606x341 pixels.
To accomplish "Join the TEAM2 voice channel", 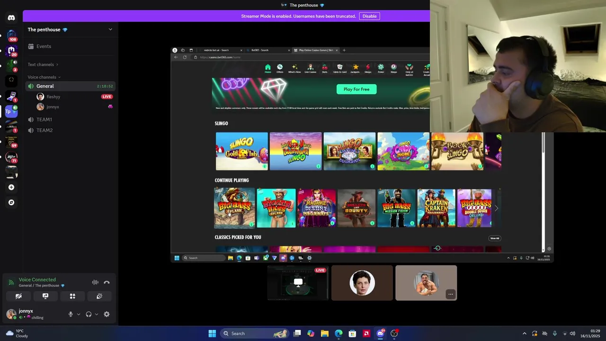I will click(x=70, y=130).
